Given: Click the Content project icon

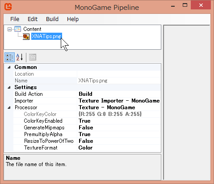Looking at the screenshot, I should 17,29.
